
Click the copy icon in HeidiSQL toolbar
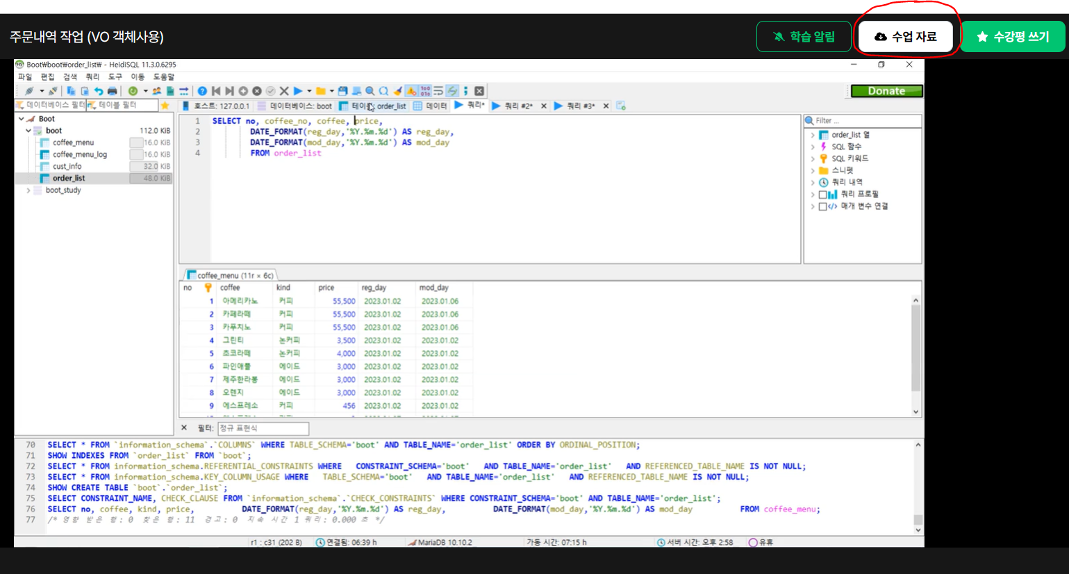(x=71, y=91)
